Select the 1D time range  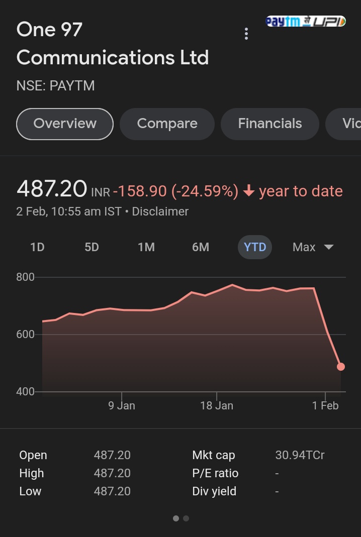tap(37, 247)
